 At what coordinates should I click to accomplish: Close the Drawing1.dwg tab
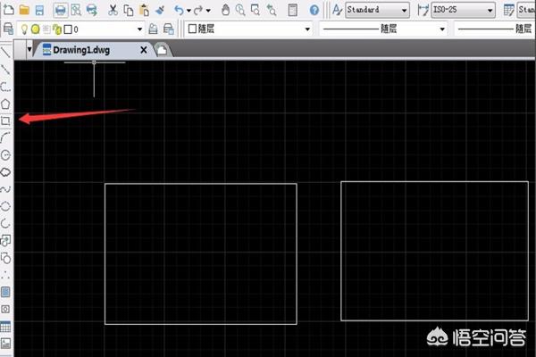(x=144, y=50)
